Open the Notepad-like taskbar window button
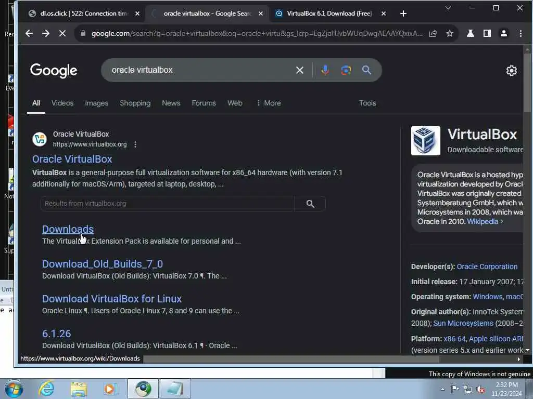 tap(175, 389)
